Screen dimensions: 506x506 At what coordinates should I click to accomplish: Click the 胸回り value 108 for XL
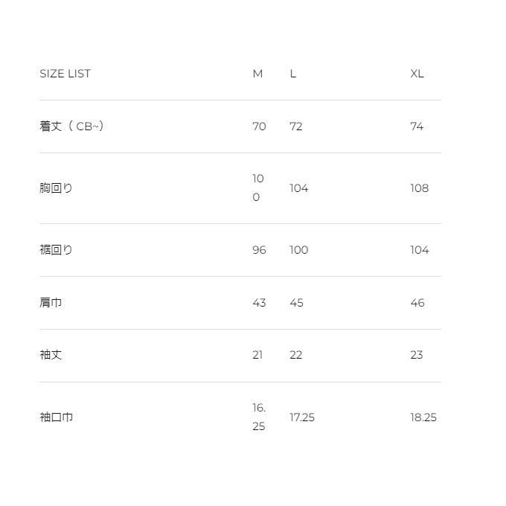420,188
